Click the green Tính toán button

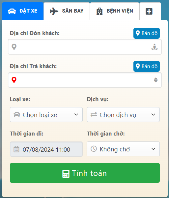[x=85, y=173]
